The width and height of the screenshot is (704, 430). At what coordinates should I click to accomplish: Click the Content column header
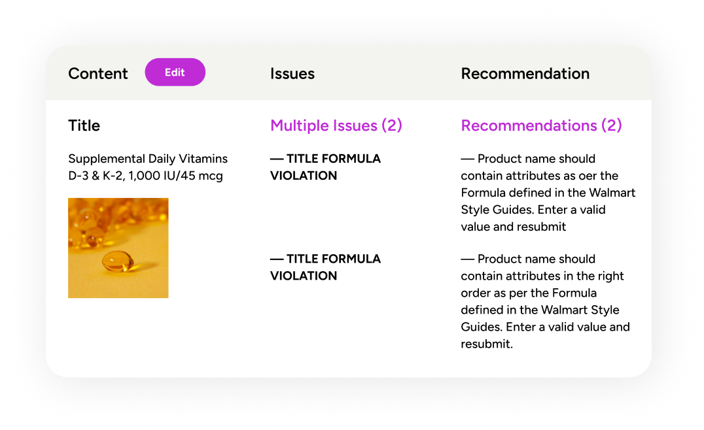point(98,74)
